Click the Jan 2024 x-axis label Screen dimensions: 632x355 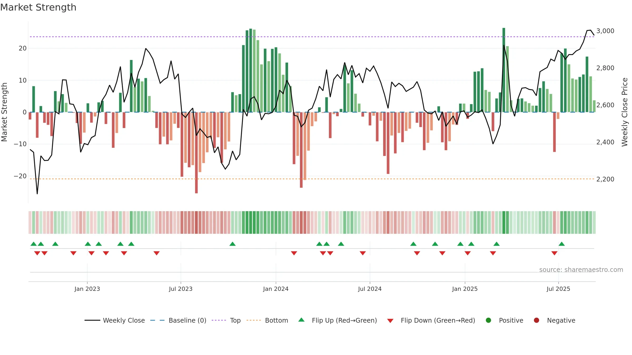click(x=276, y=289)
